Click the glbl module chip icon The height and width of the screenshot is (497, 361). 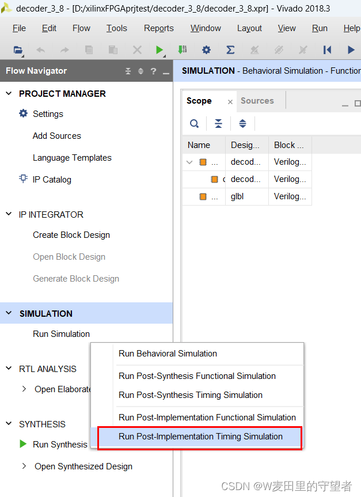coord(203,196)
